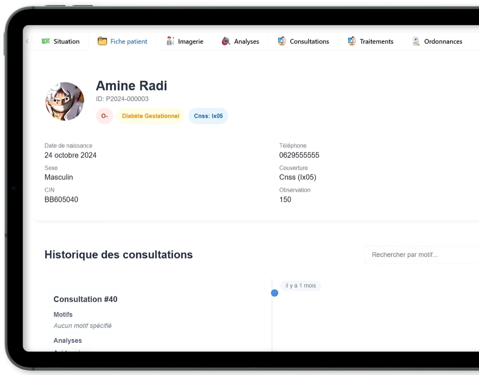The height and width of the screenshot is (375, 479).
Task: Click the Motifs label in Consultation #40
Action: click(x=63, y=315)
